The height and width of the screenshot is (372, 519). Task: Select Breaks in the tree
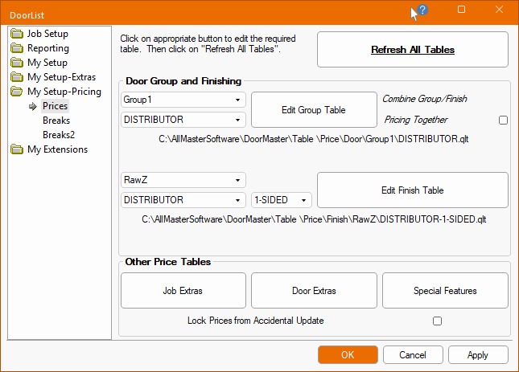click(56, 121)
